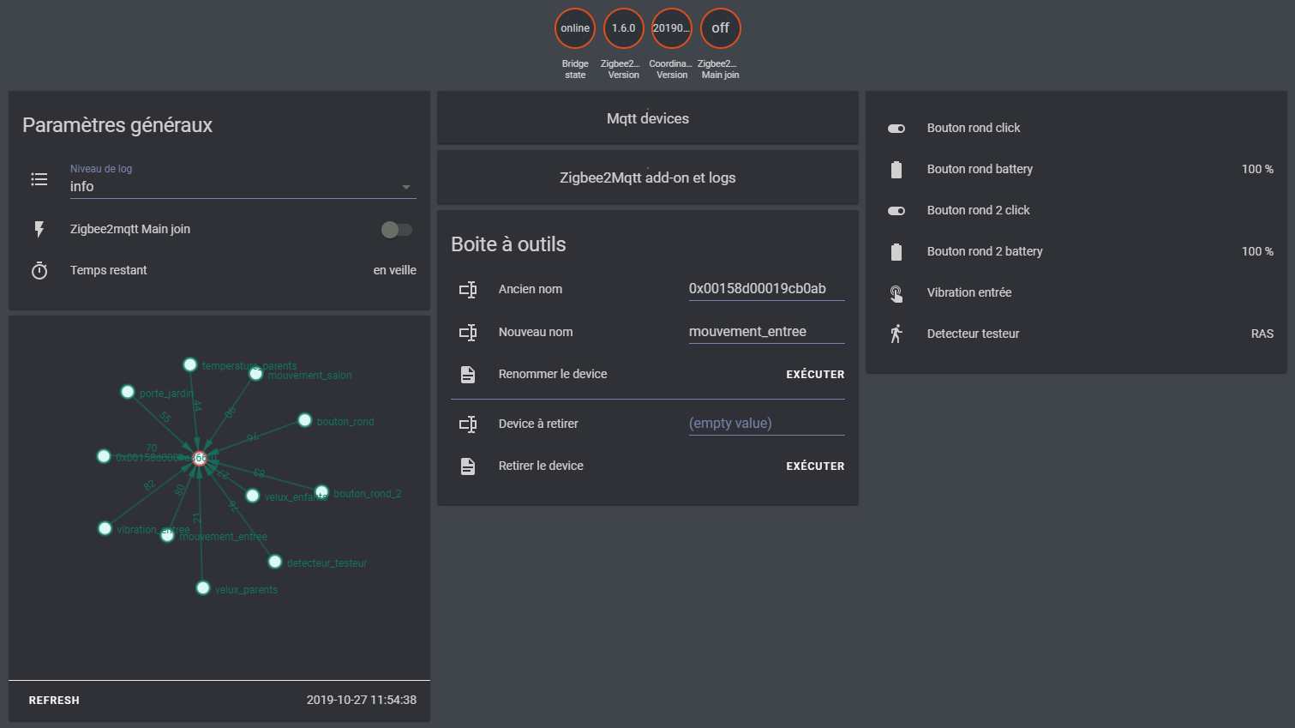The image size is (1295, 728).
Task: Click the document icon beside Renommer le device
Action: point(468,374)
